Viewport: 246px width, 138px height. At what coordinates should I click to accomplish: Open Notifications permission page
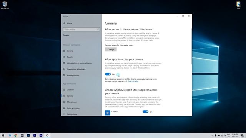72,114
